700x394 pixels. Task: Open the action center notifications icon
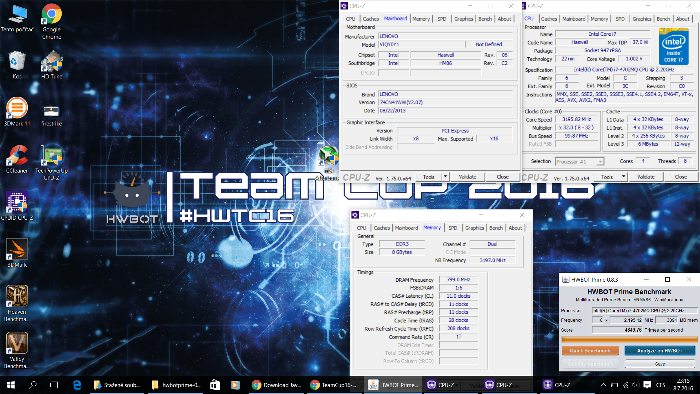[x=647, y=385]
